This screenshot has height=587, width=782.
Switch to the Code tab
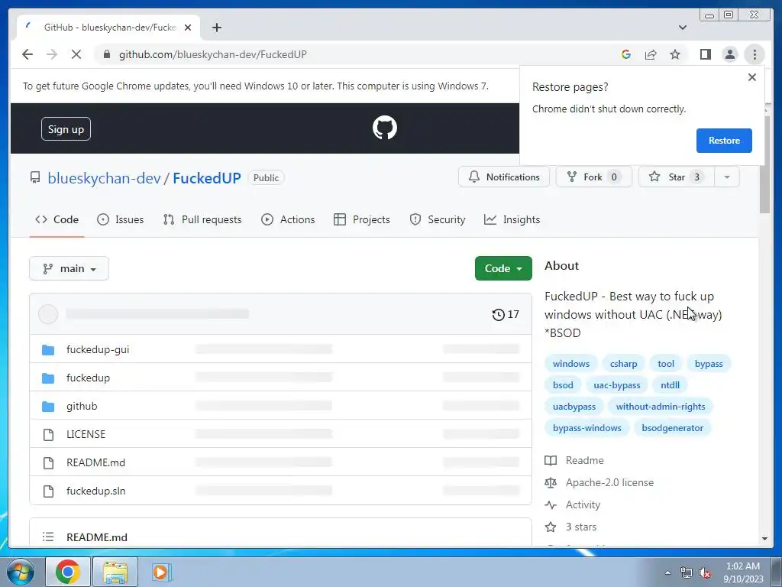pos(57,219)
